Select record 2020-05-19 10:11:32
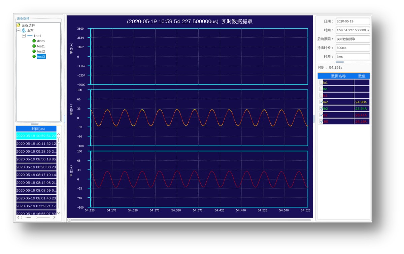Screen dimensions: 404x254 coord(36,144)
